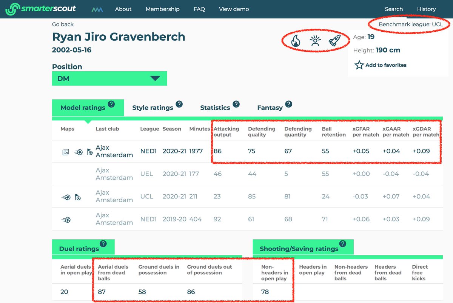Open the FAQ menu item
Viewport: 453px width, 303px height.
click(199, 9)
